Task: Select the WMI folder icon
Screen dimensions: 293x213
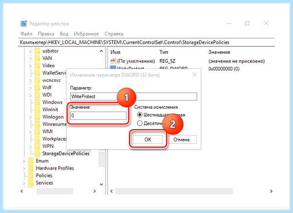Action: click(x=38, y=132)
